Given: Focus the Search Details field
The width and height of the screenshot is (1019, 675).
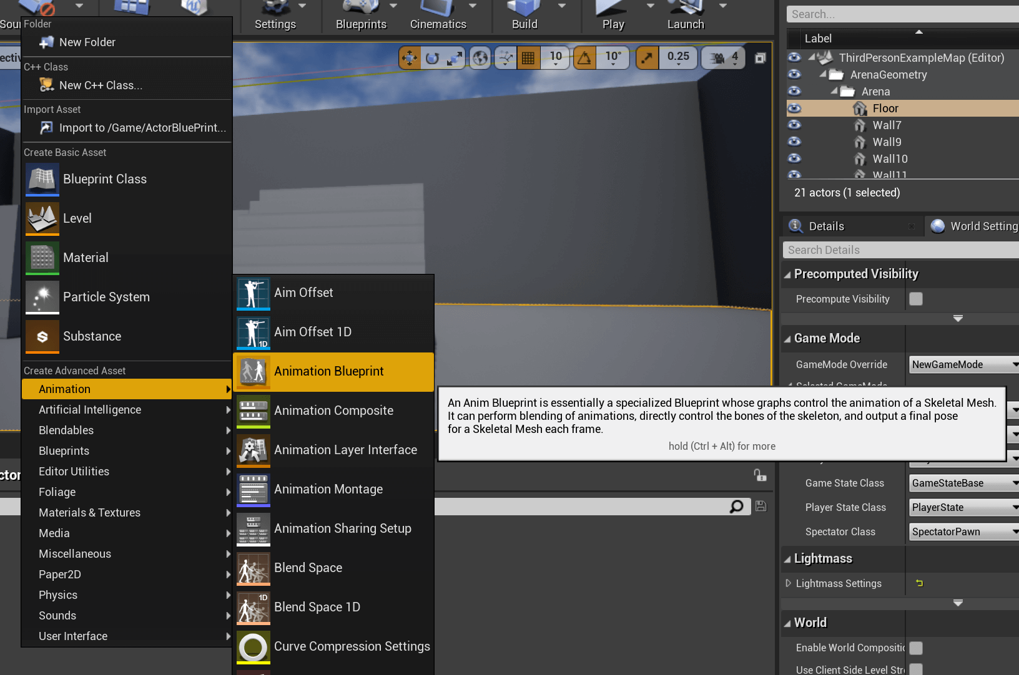Looking at the screenshot, I should point(901,250).
